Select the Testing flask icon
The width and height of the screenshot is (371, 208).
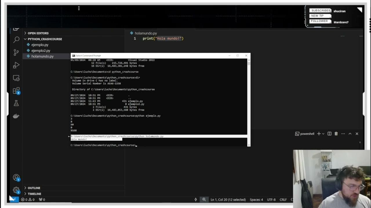tap(16, 103)
